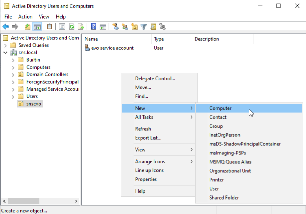Expand the Domain Controllers node
306x214 pixels.
13,75
